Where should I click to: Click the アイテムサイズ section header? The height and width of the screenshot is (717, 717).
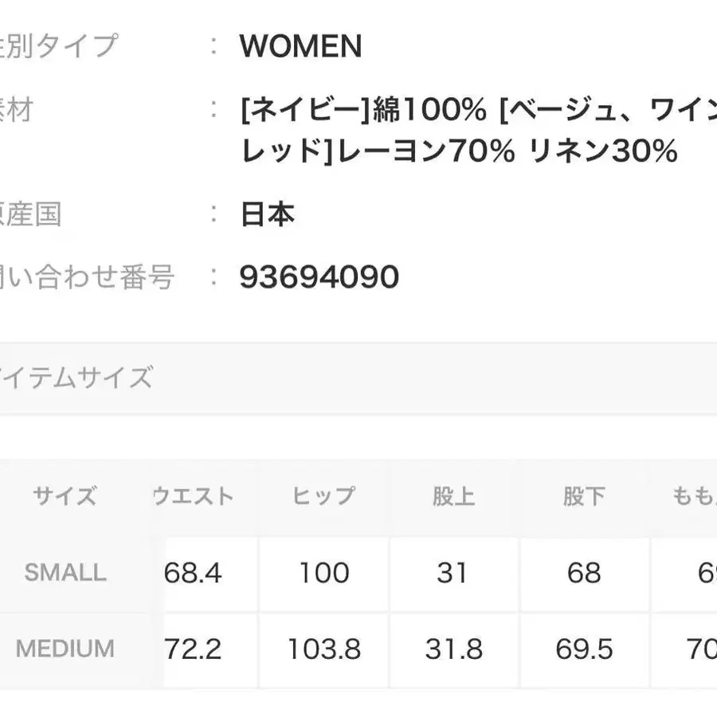[76, 377]
